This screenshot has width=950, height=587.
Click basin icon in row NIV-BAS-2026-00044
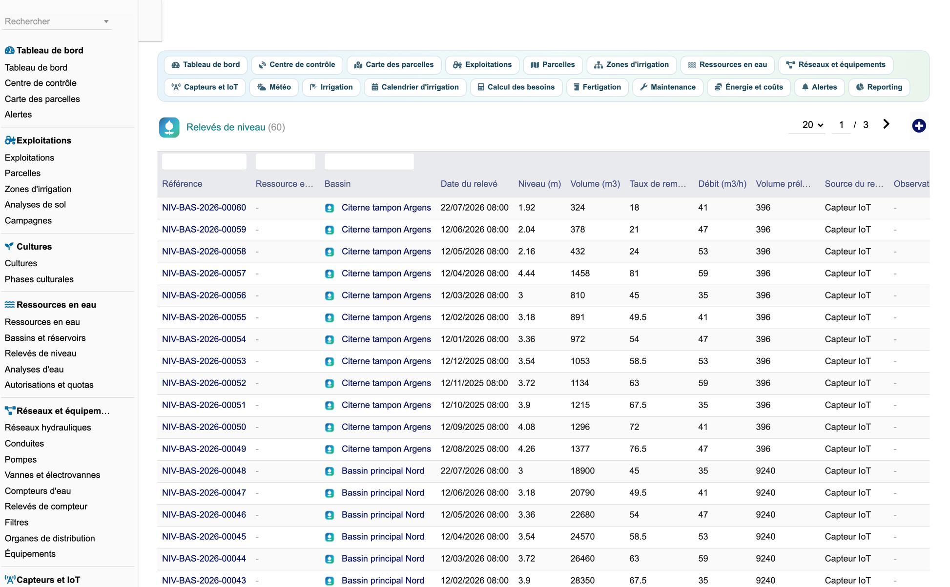tap(330, 559)
